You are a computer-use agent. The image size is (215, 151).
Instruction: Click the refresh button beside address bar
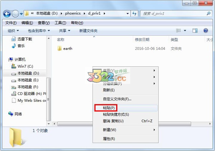click(134, 14)
